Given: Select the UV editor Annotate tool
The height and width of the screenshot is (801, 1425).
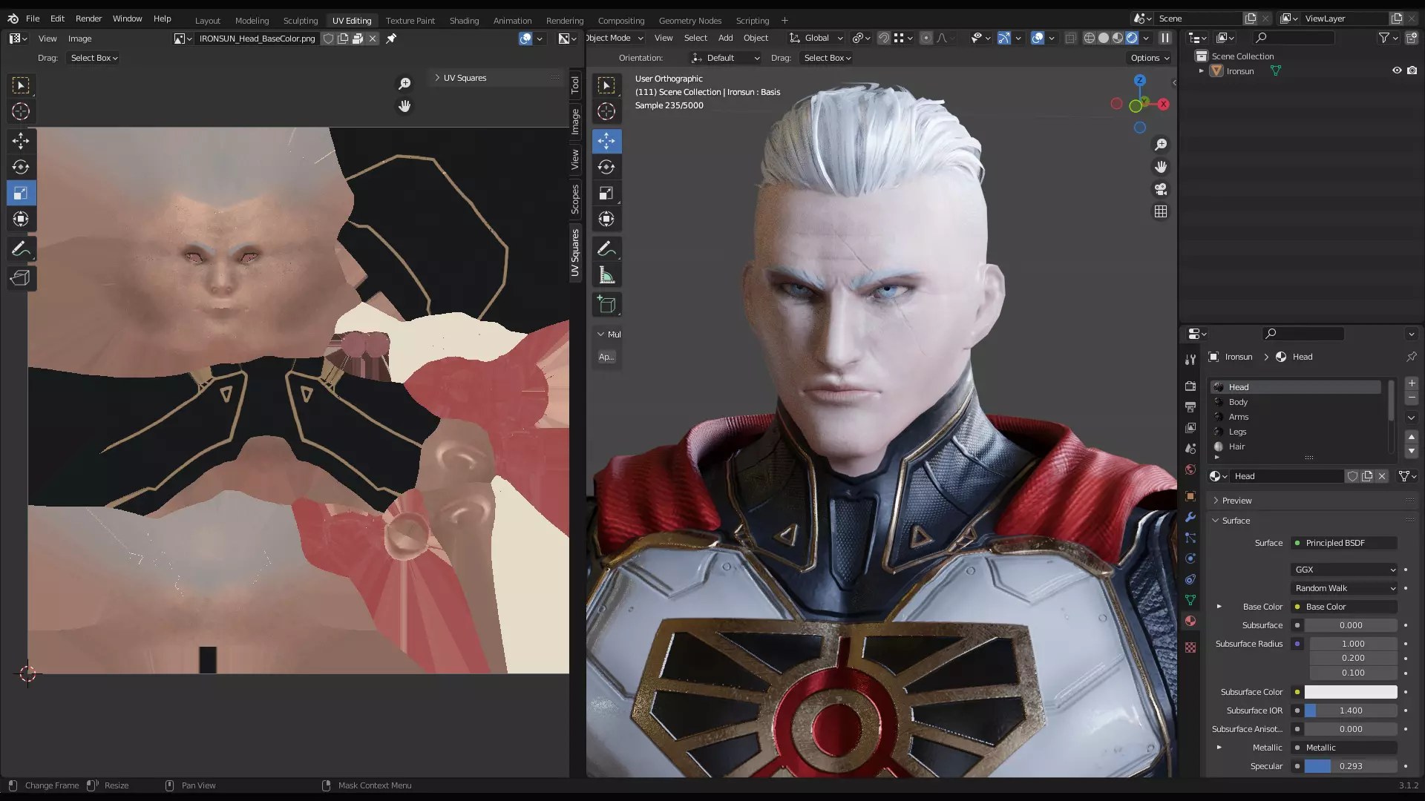Looking at the screenshot, I should pyautogui.click(x=21, y=249).
